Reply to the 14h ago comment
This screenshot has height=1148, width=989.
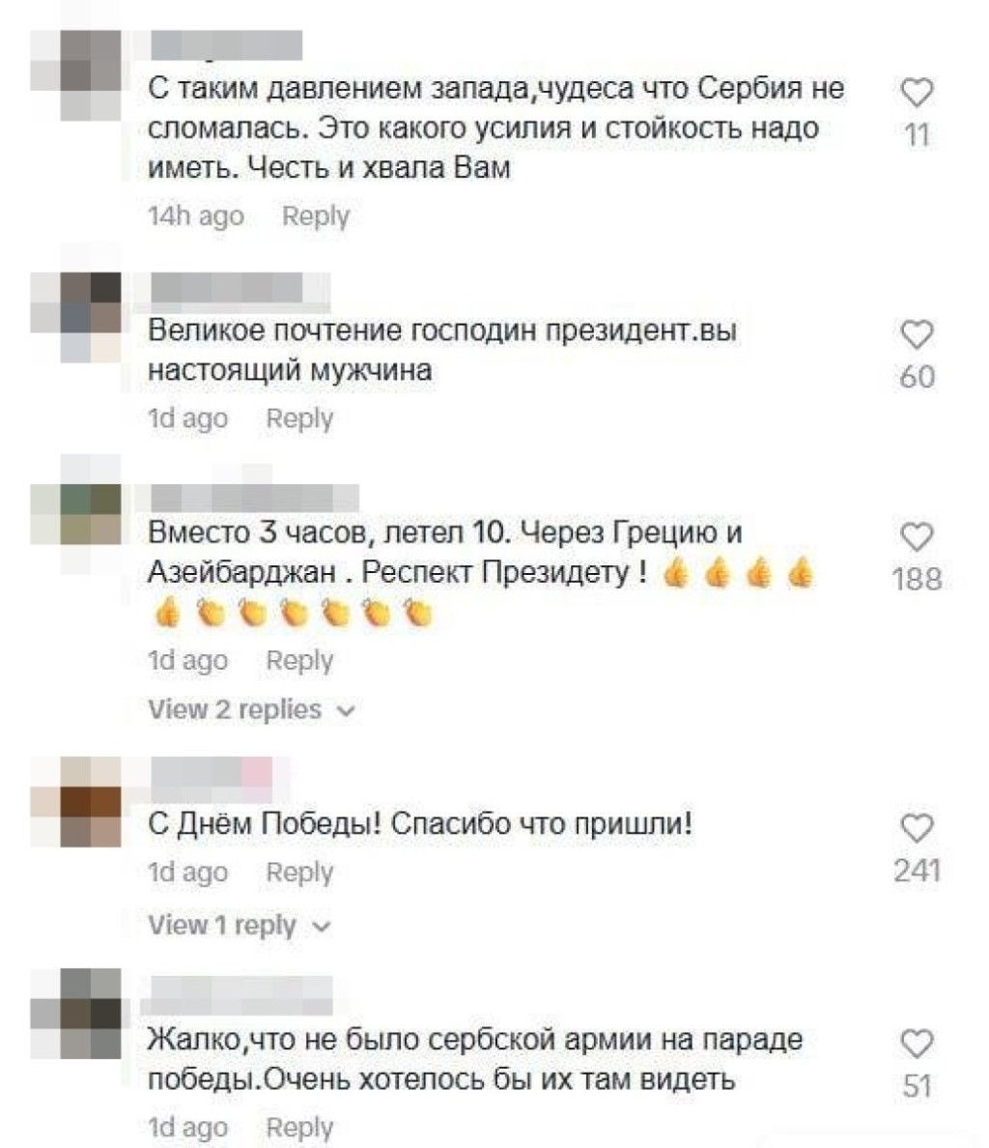coord(316,216)
